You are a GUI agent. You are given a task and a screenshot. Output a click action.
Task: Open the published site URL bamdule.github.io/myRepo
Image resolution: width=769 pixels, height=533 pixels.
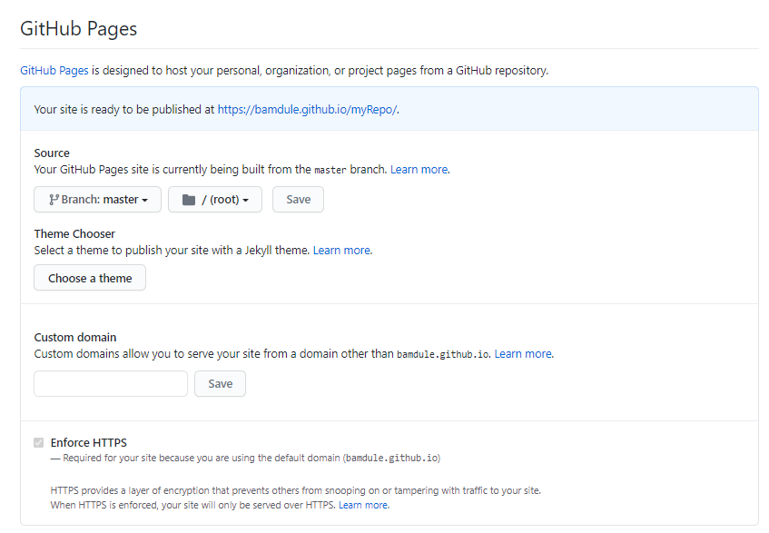click(308, 109)
